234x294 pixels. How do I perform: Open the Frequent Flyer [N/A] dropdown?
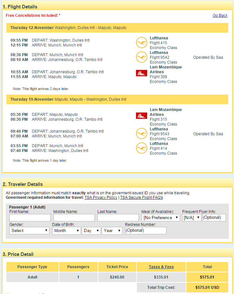click(192, 218)
